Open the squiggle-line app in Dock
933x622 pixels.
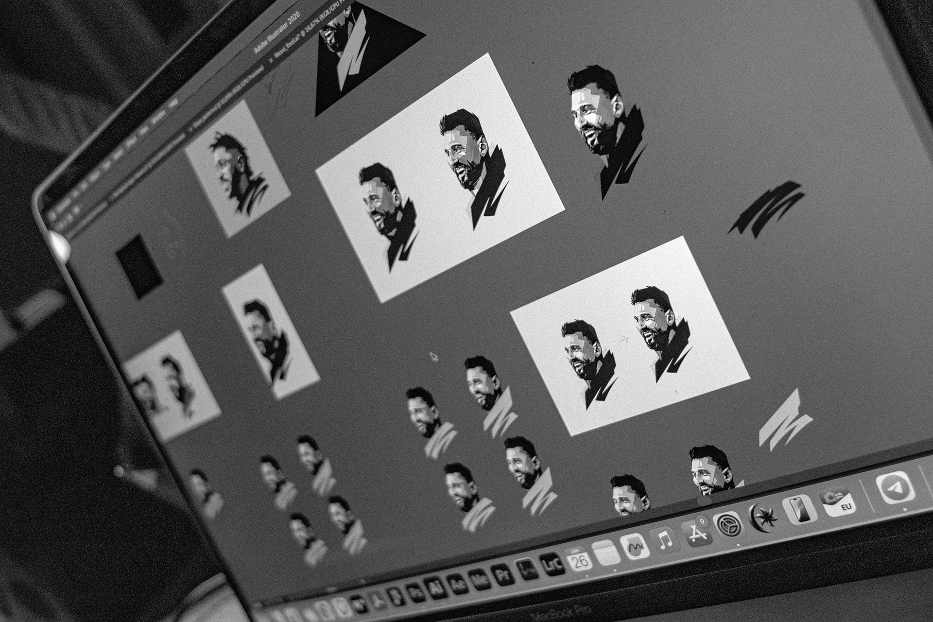click(x=634, y=547)
